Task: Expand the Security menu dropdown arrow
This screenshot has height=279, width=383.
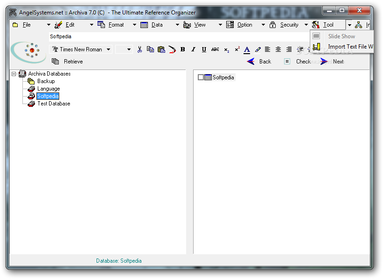Action: click(x=306, y=25)
